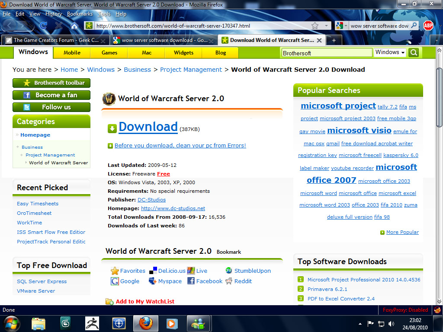Bookmark this page with the star icon

click(315, 26)
